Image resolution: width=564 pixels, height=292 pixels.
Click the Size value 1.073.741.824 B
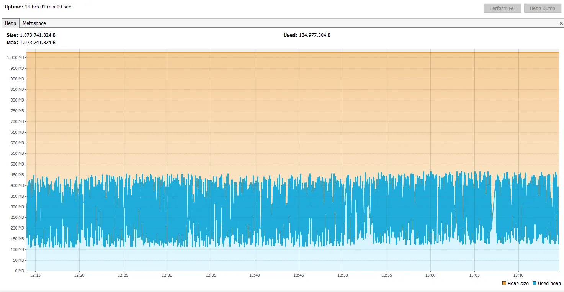point(38,35)
